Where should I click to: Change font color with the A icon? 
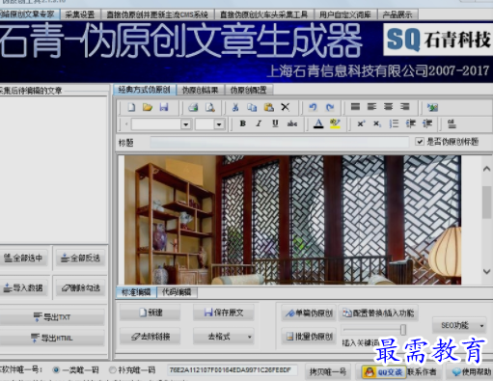pyautogui.click(x=318, y=124)
